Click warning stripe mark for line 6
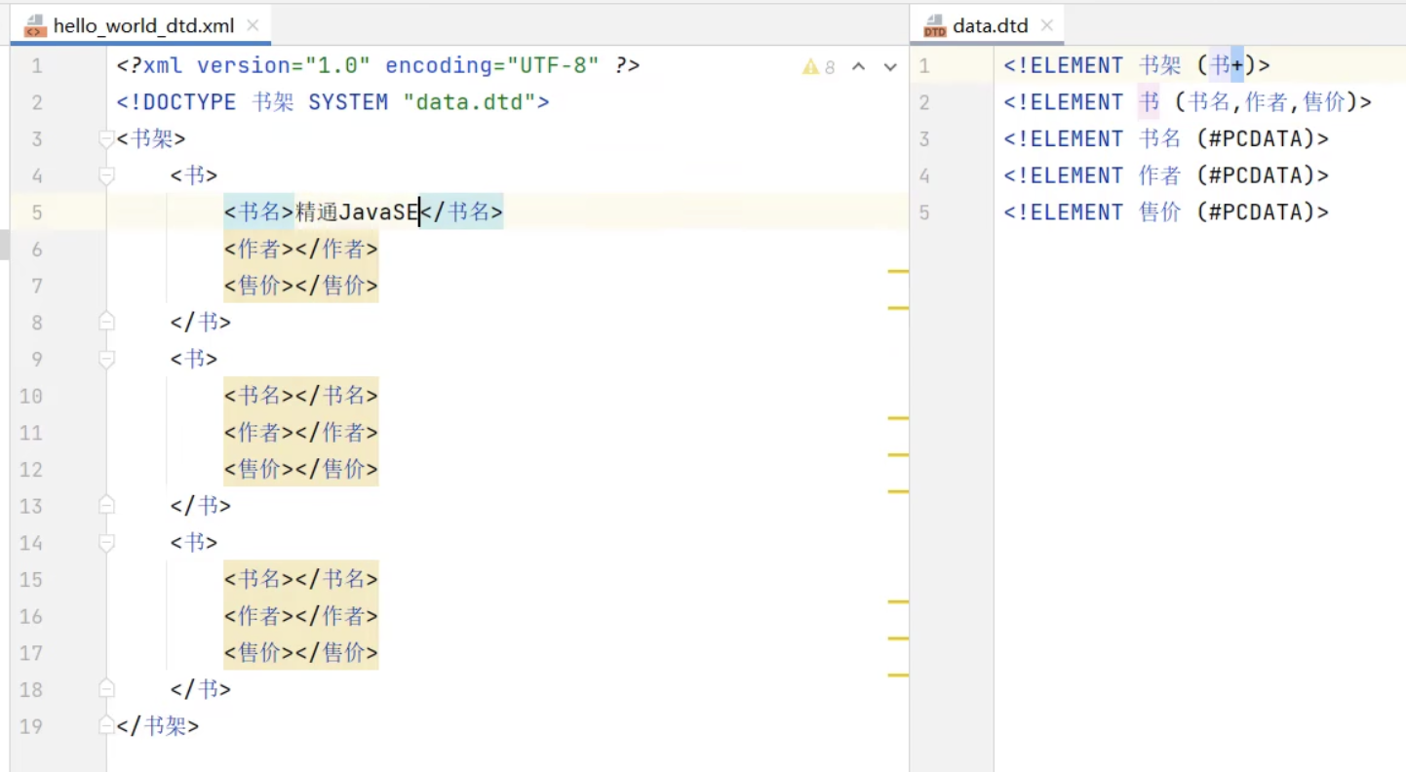 (x=898, y=271)
